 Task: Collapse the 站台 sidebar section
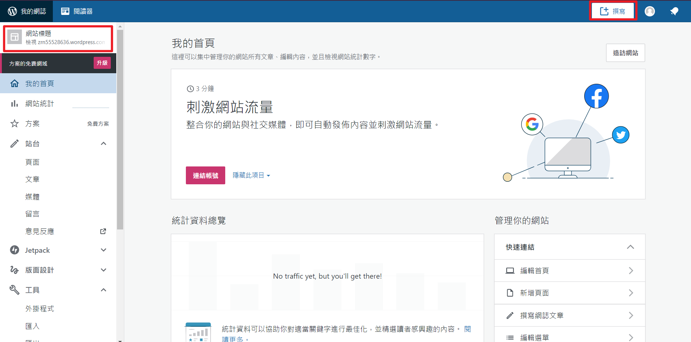[104, 144]
